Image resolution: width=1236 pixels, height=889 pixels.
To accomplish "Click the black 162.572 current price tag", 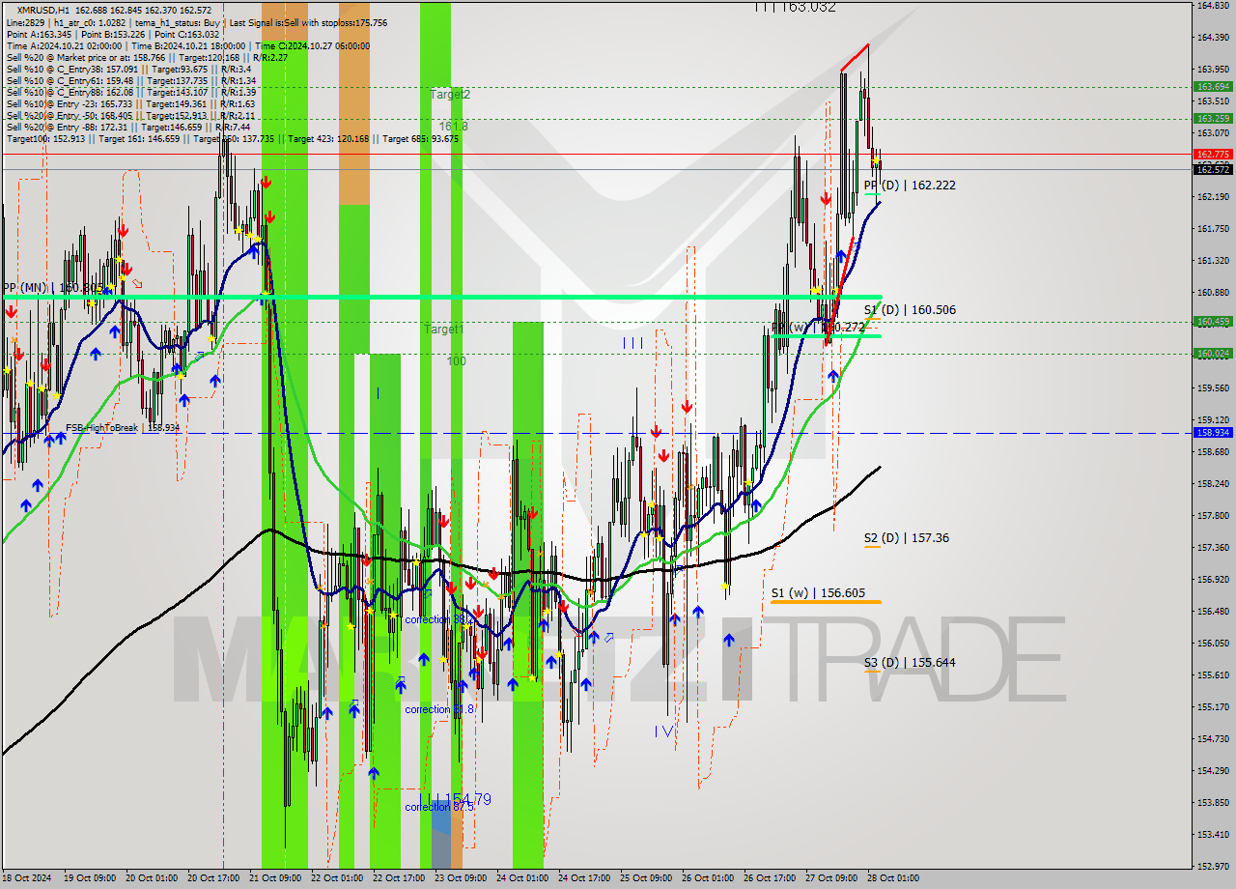I will click(1212, 169).
